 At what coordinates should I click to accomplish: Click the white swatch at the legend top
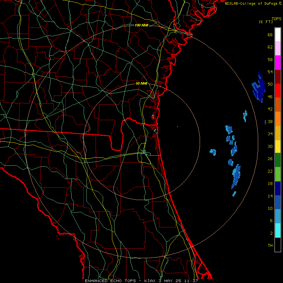pos(278,35)
